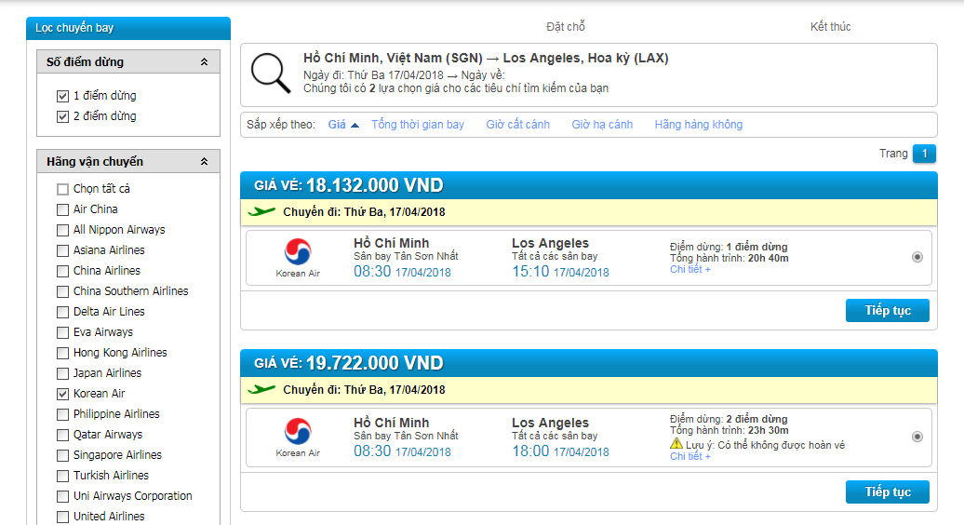Uncheck the 1 điểm dừng checkbox
The width and height of the screenshot is (964, 525).
tap(62, 96)
